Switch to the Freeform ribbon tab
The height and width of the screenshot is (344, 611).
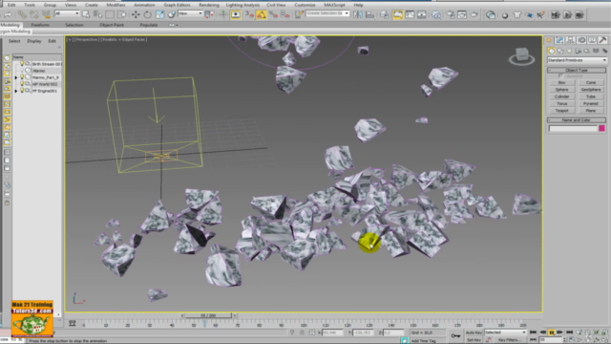click(x=40, y=25)
